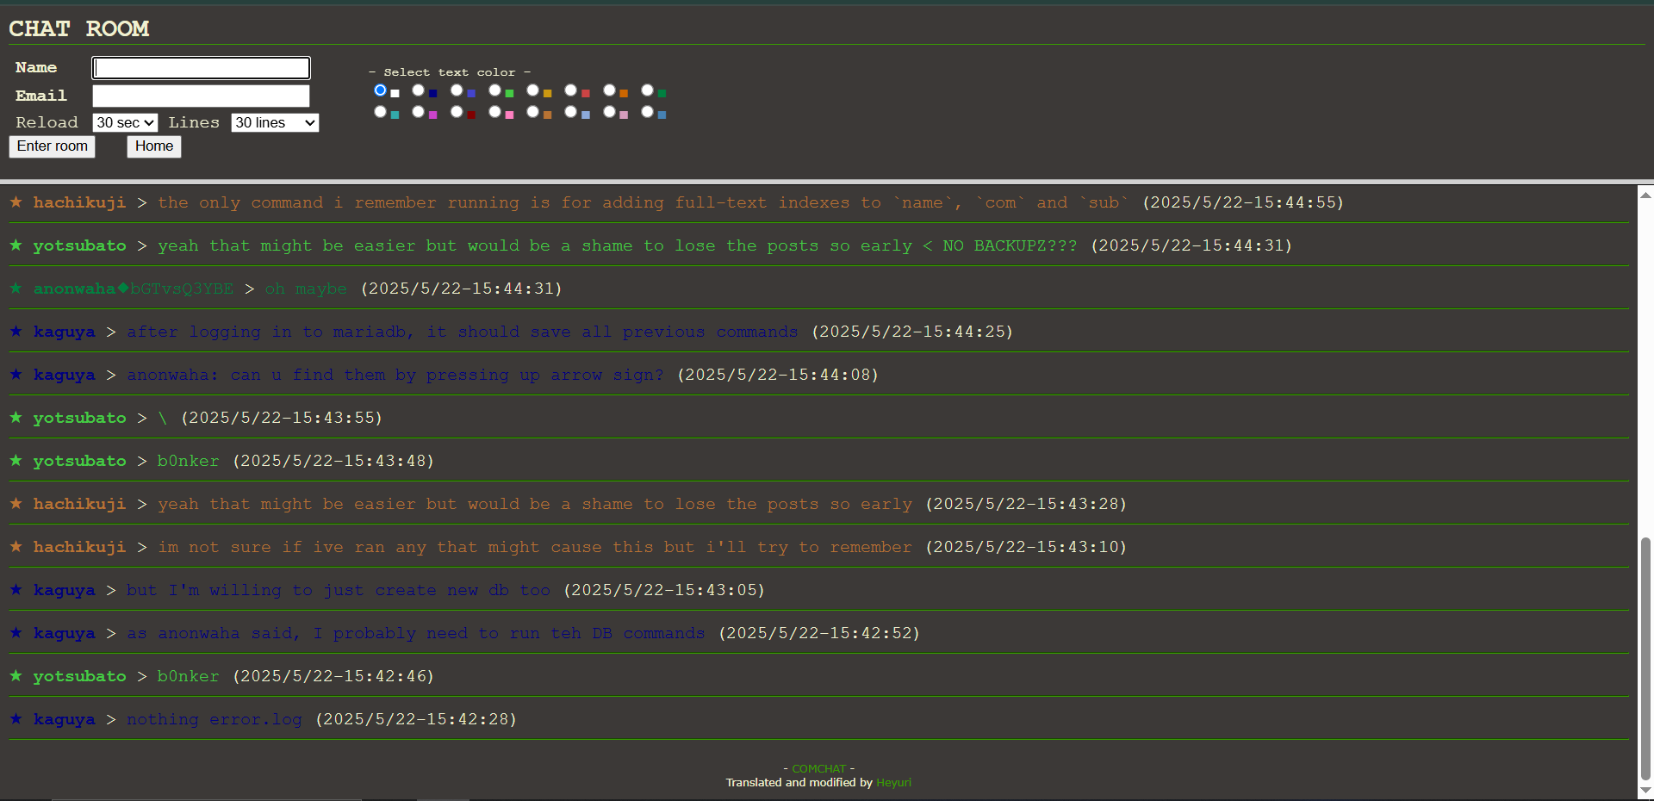
Task: Open the Reload interval dropdown
Action: pyautogui.click(x=125, y=123)
